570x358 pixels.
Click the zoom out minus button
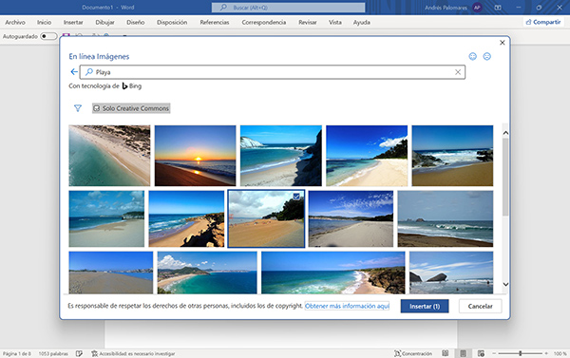(x=494, y=353)
